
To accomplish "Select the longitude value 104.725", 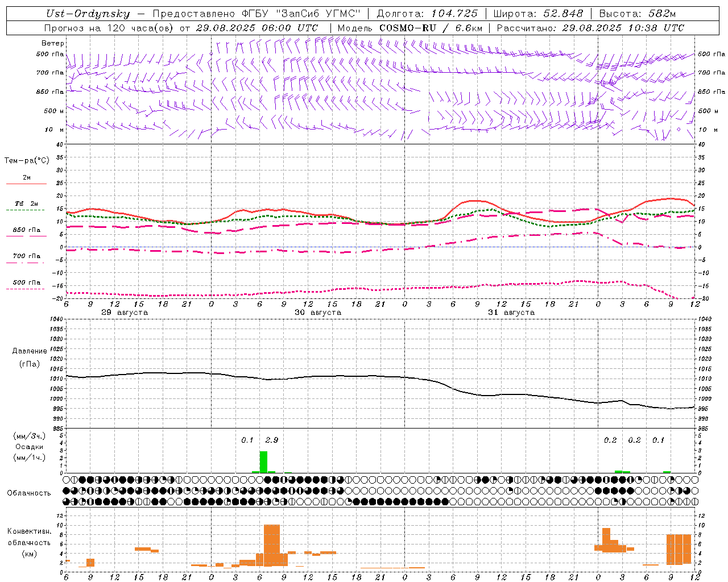I will (454, 14).
